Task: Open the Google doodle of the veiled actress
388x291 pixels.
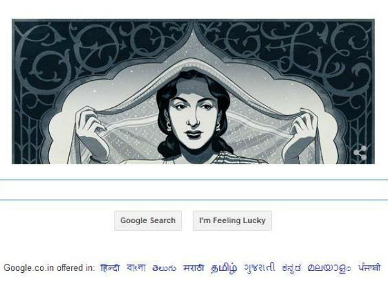Action: coord(193,91)
